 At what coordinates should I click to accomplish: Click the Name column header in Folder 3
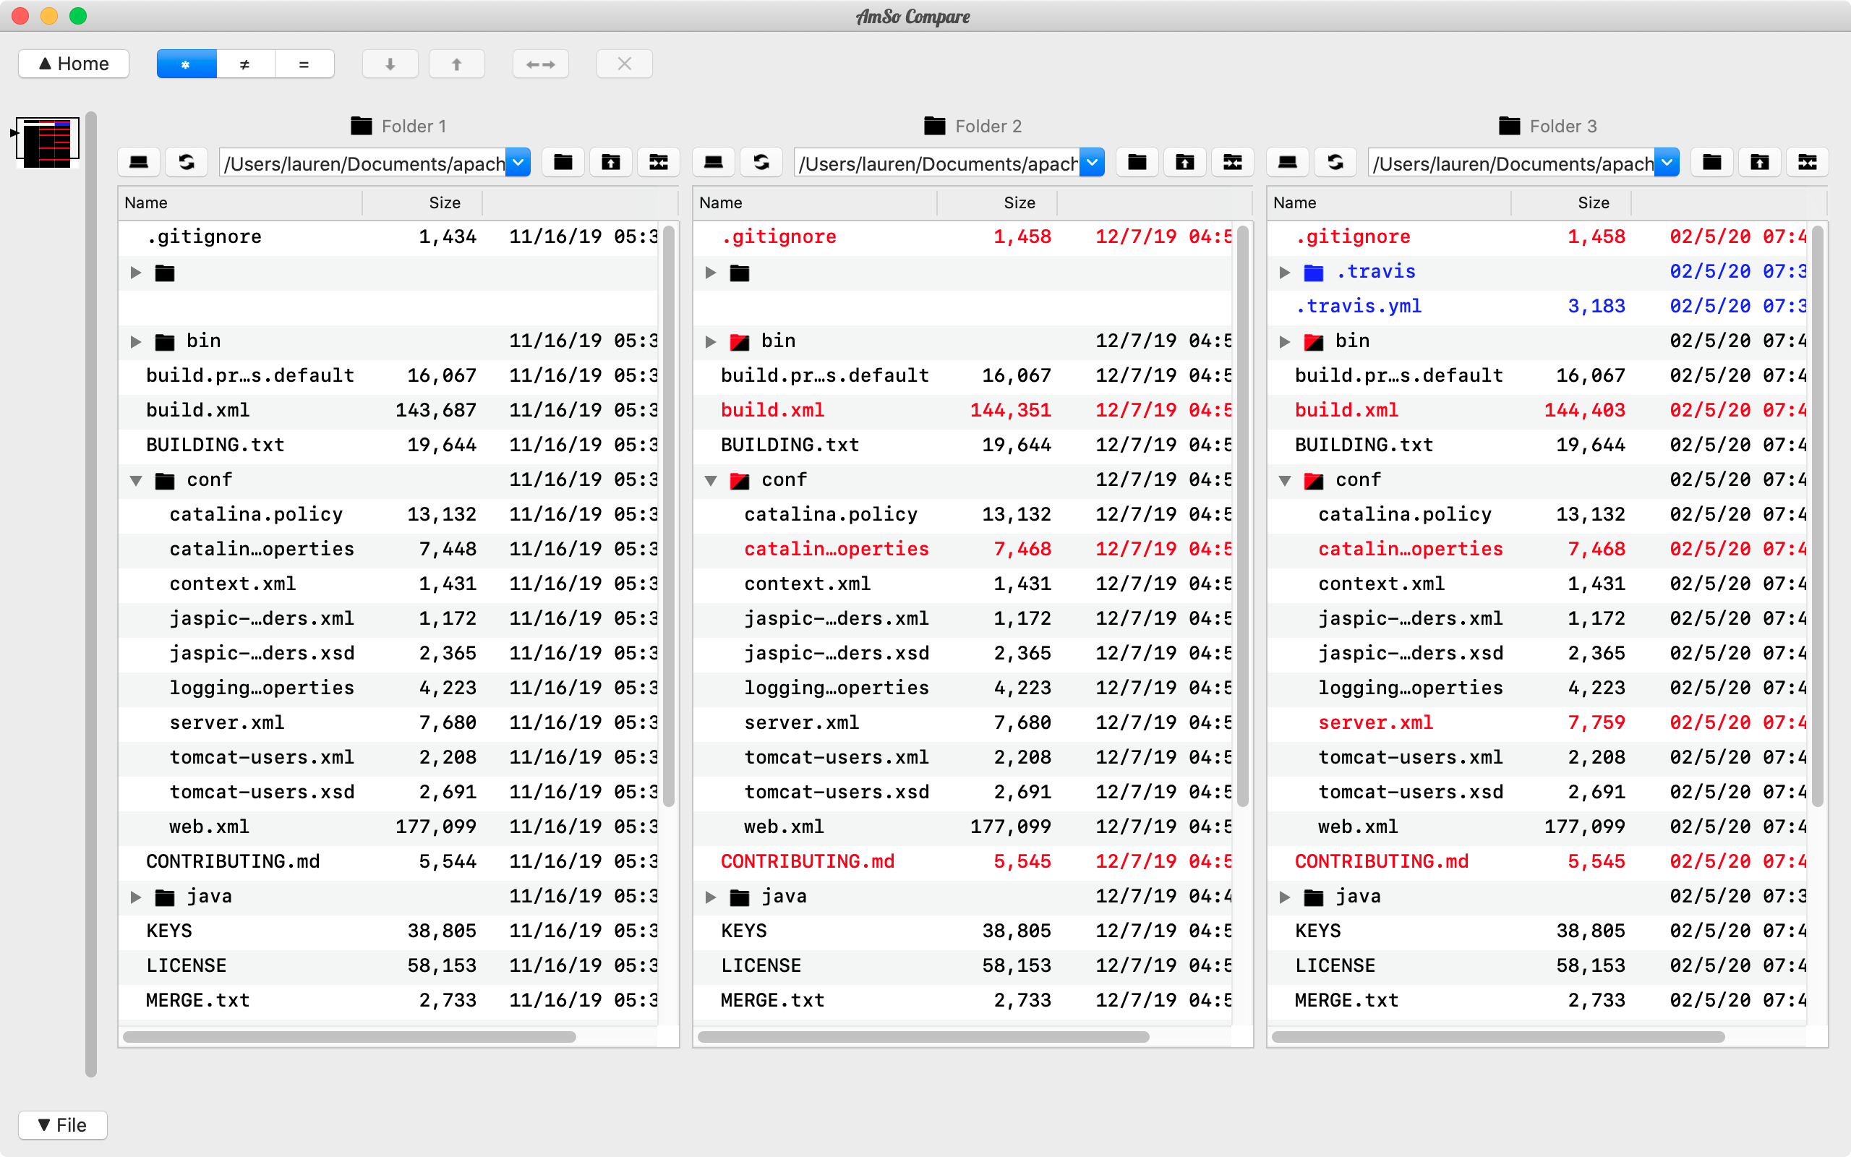coord(1389,202)
